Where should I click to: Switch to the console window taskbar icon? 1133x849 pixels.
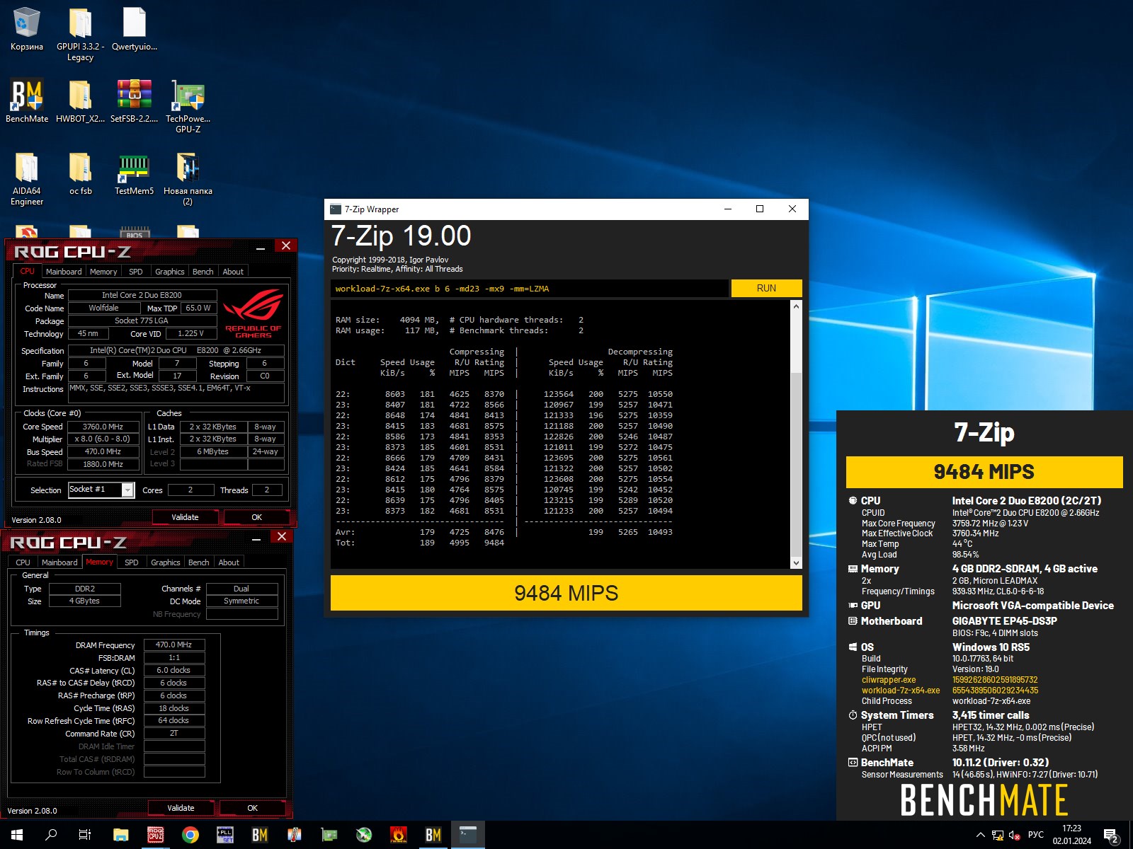(x=468, y=835)
